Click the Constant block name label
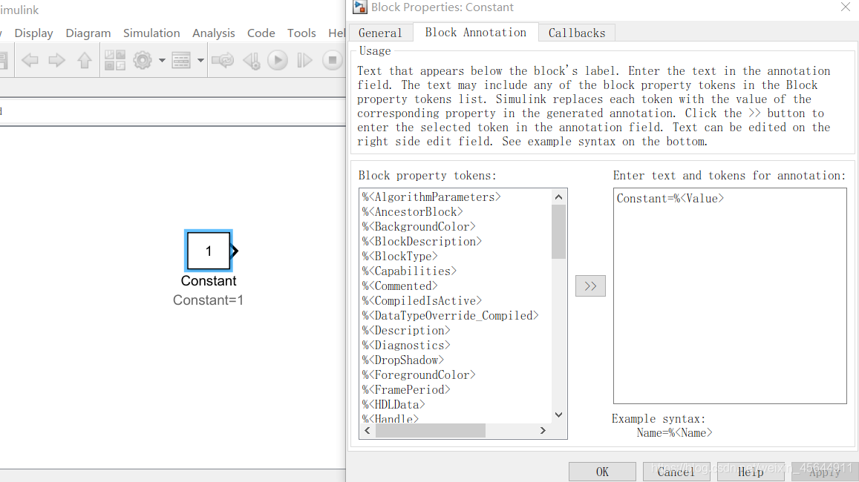Image resolution: width=859 pixels, height=482 pixels. pyautogui.click(x=209, y=280)
